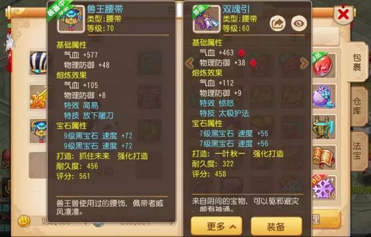Click the 装备 equip button
Screen dimensions: 371x237
click(x=277, y=227)
